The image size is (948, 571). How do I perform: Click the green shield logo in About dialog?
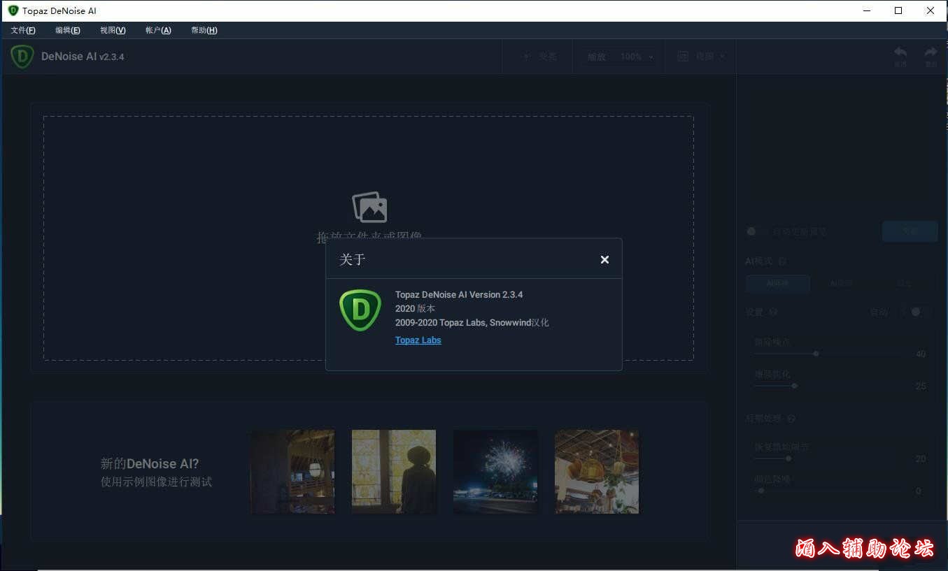coord(360,310)
